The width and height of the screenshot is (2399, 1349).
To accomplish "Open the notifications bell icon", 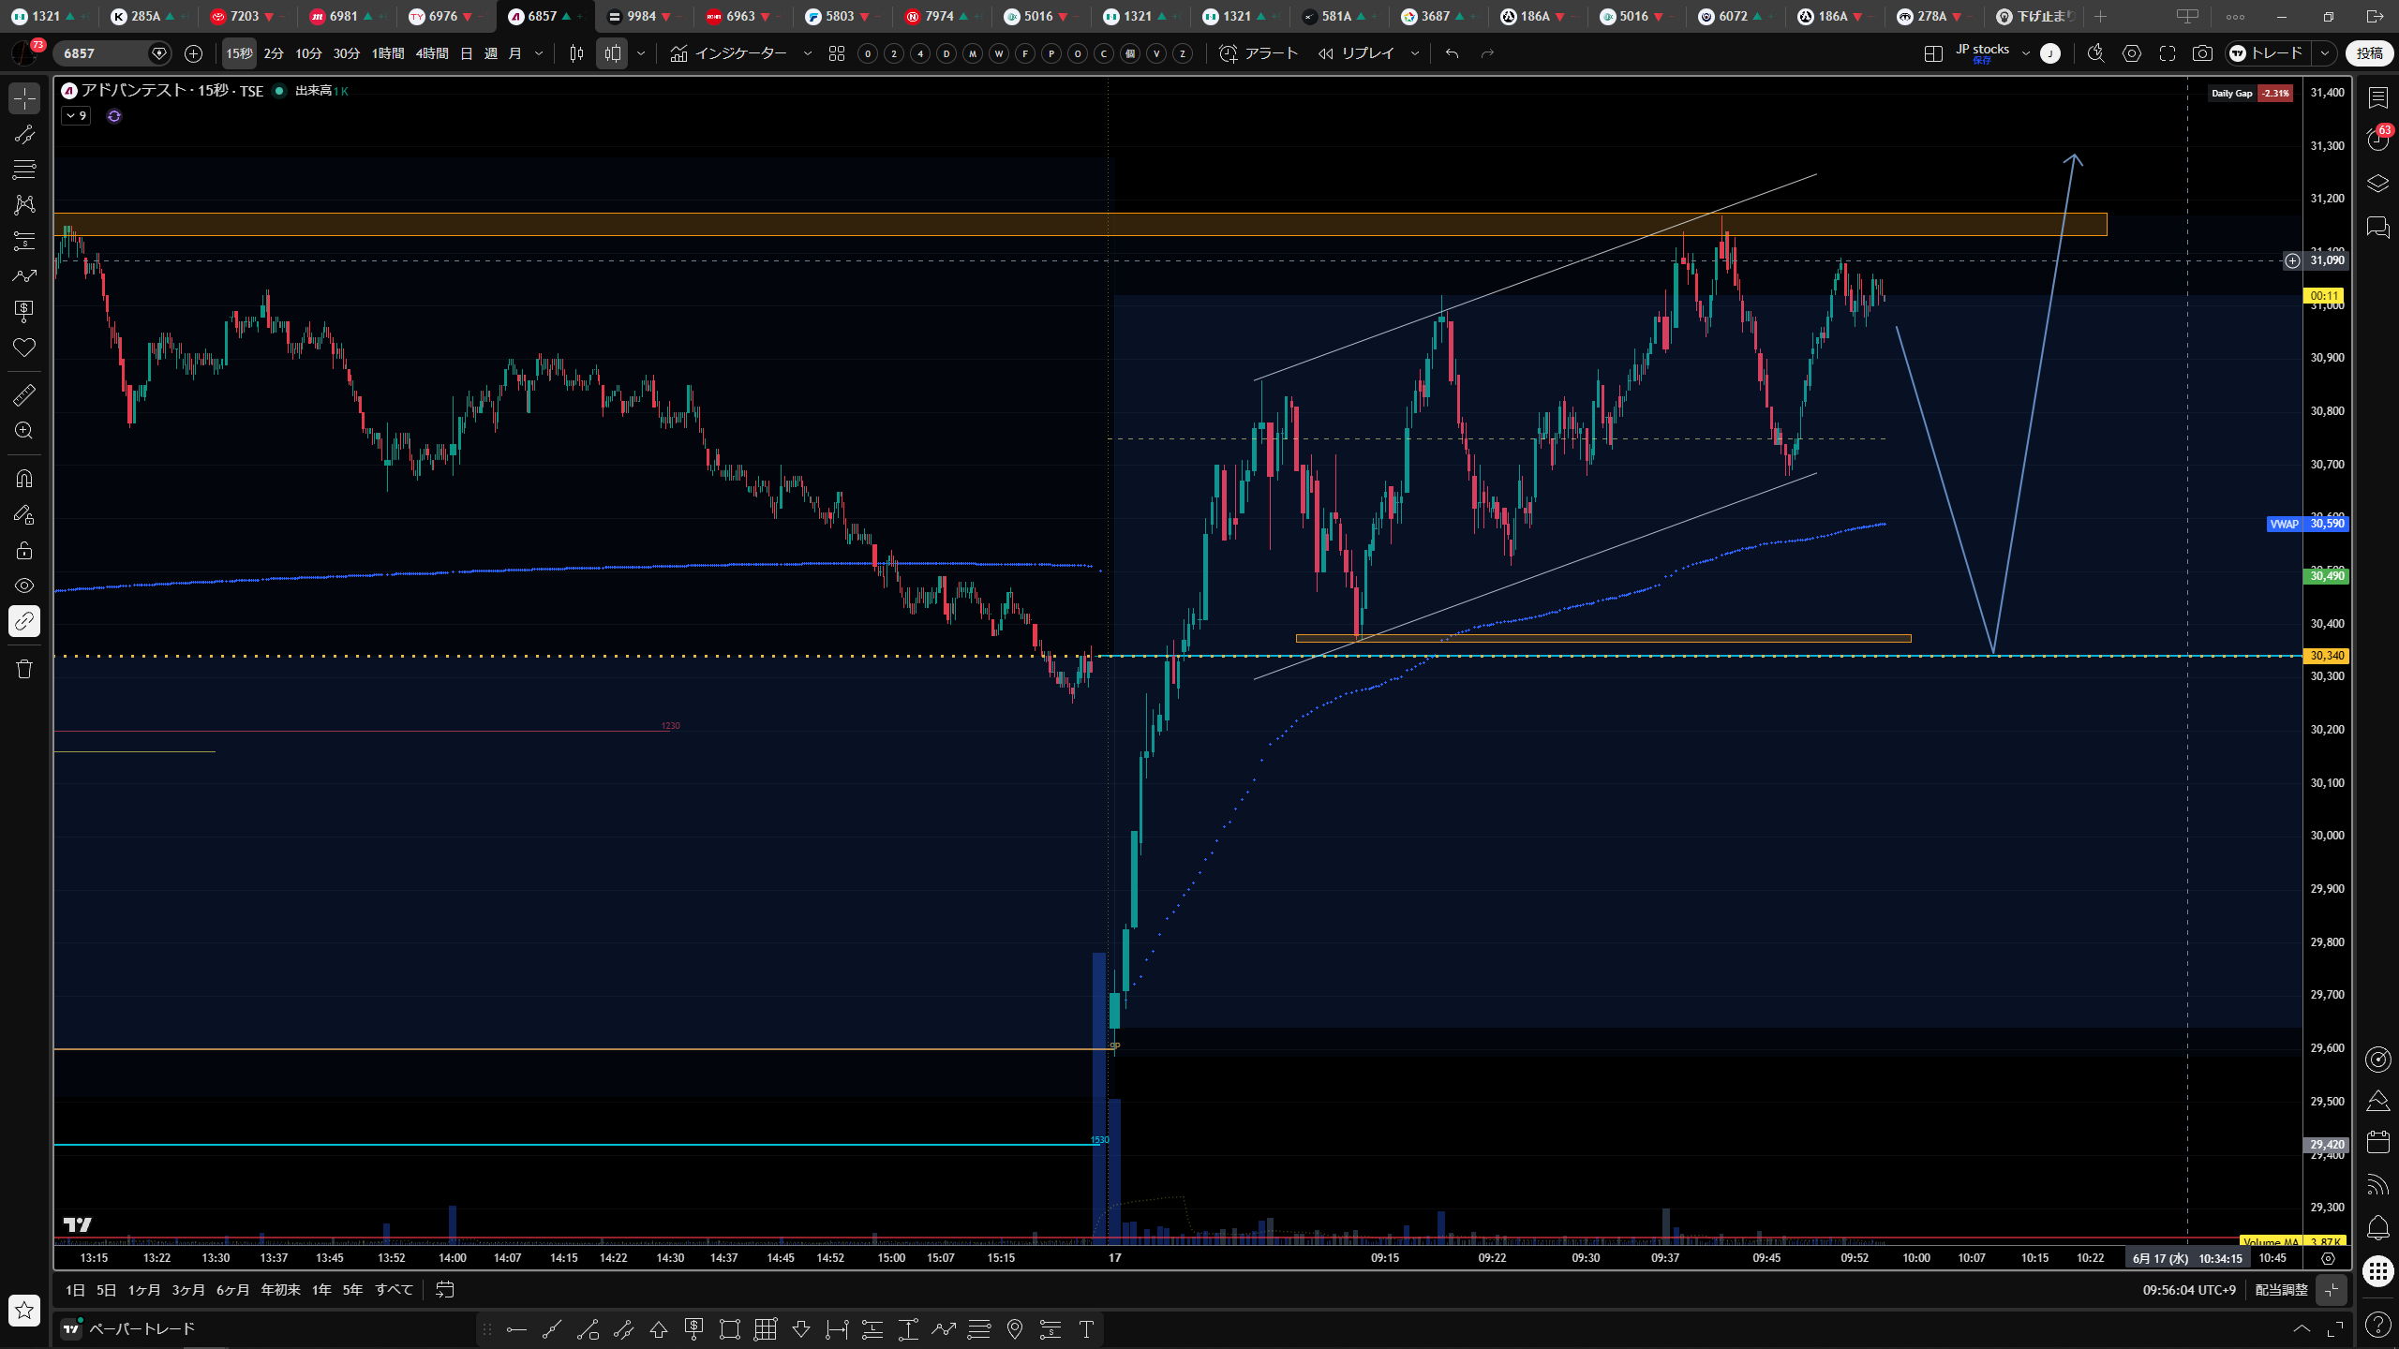I will pyautogui.click(x=2378, y=1227).
